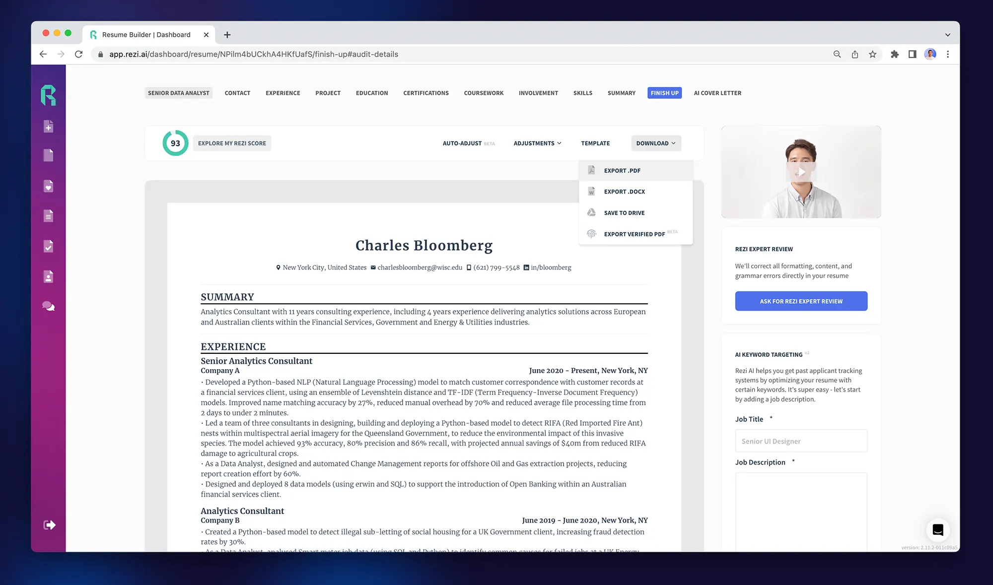Expand the tab search chevron
This screenshot has height=585, width=993.
(x=948, y=35)
